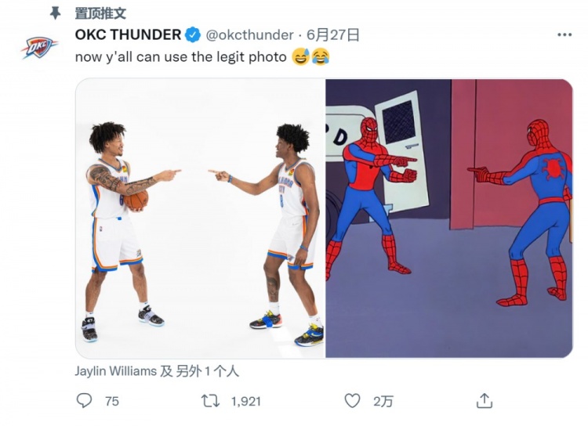Click the pinned tweet pushpin icon

coord(56,13)
